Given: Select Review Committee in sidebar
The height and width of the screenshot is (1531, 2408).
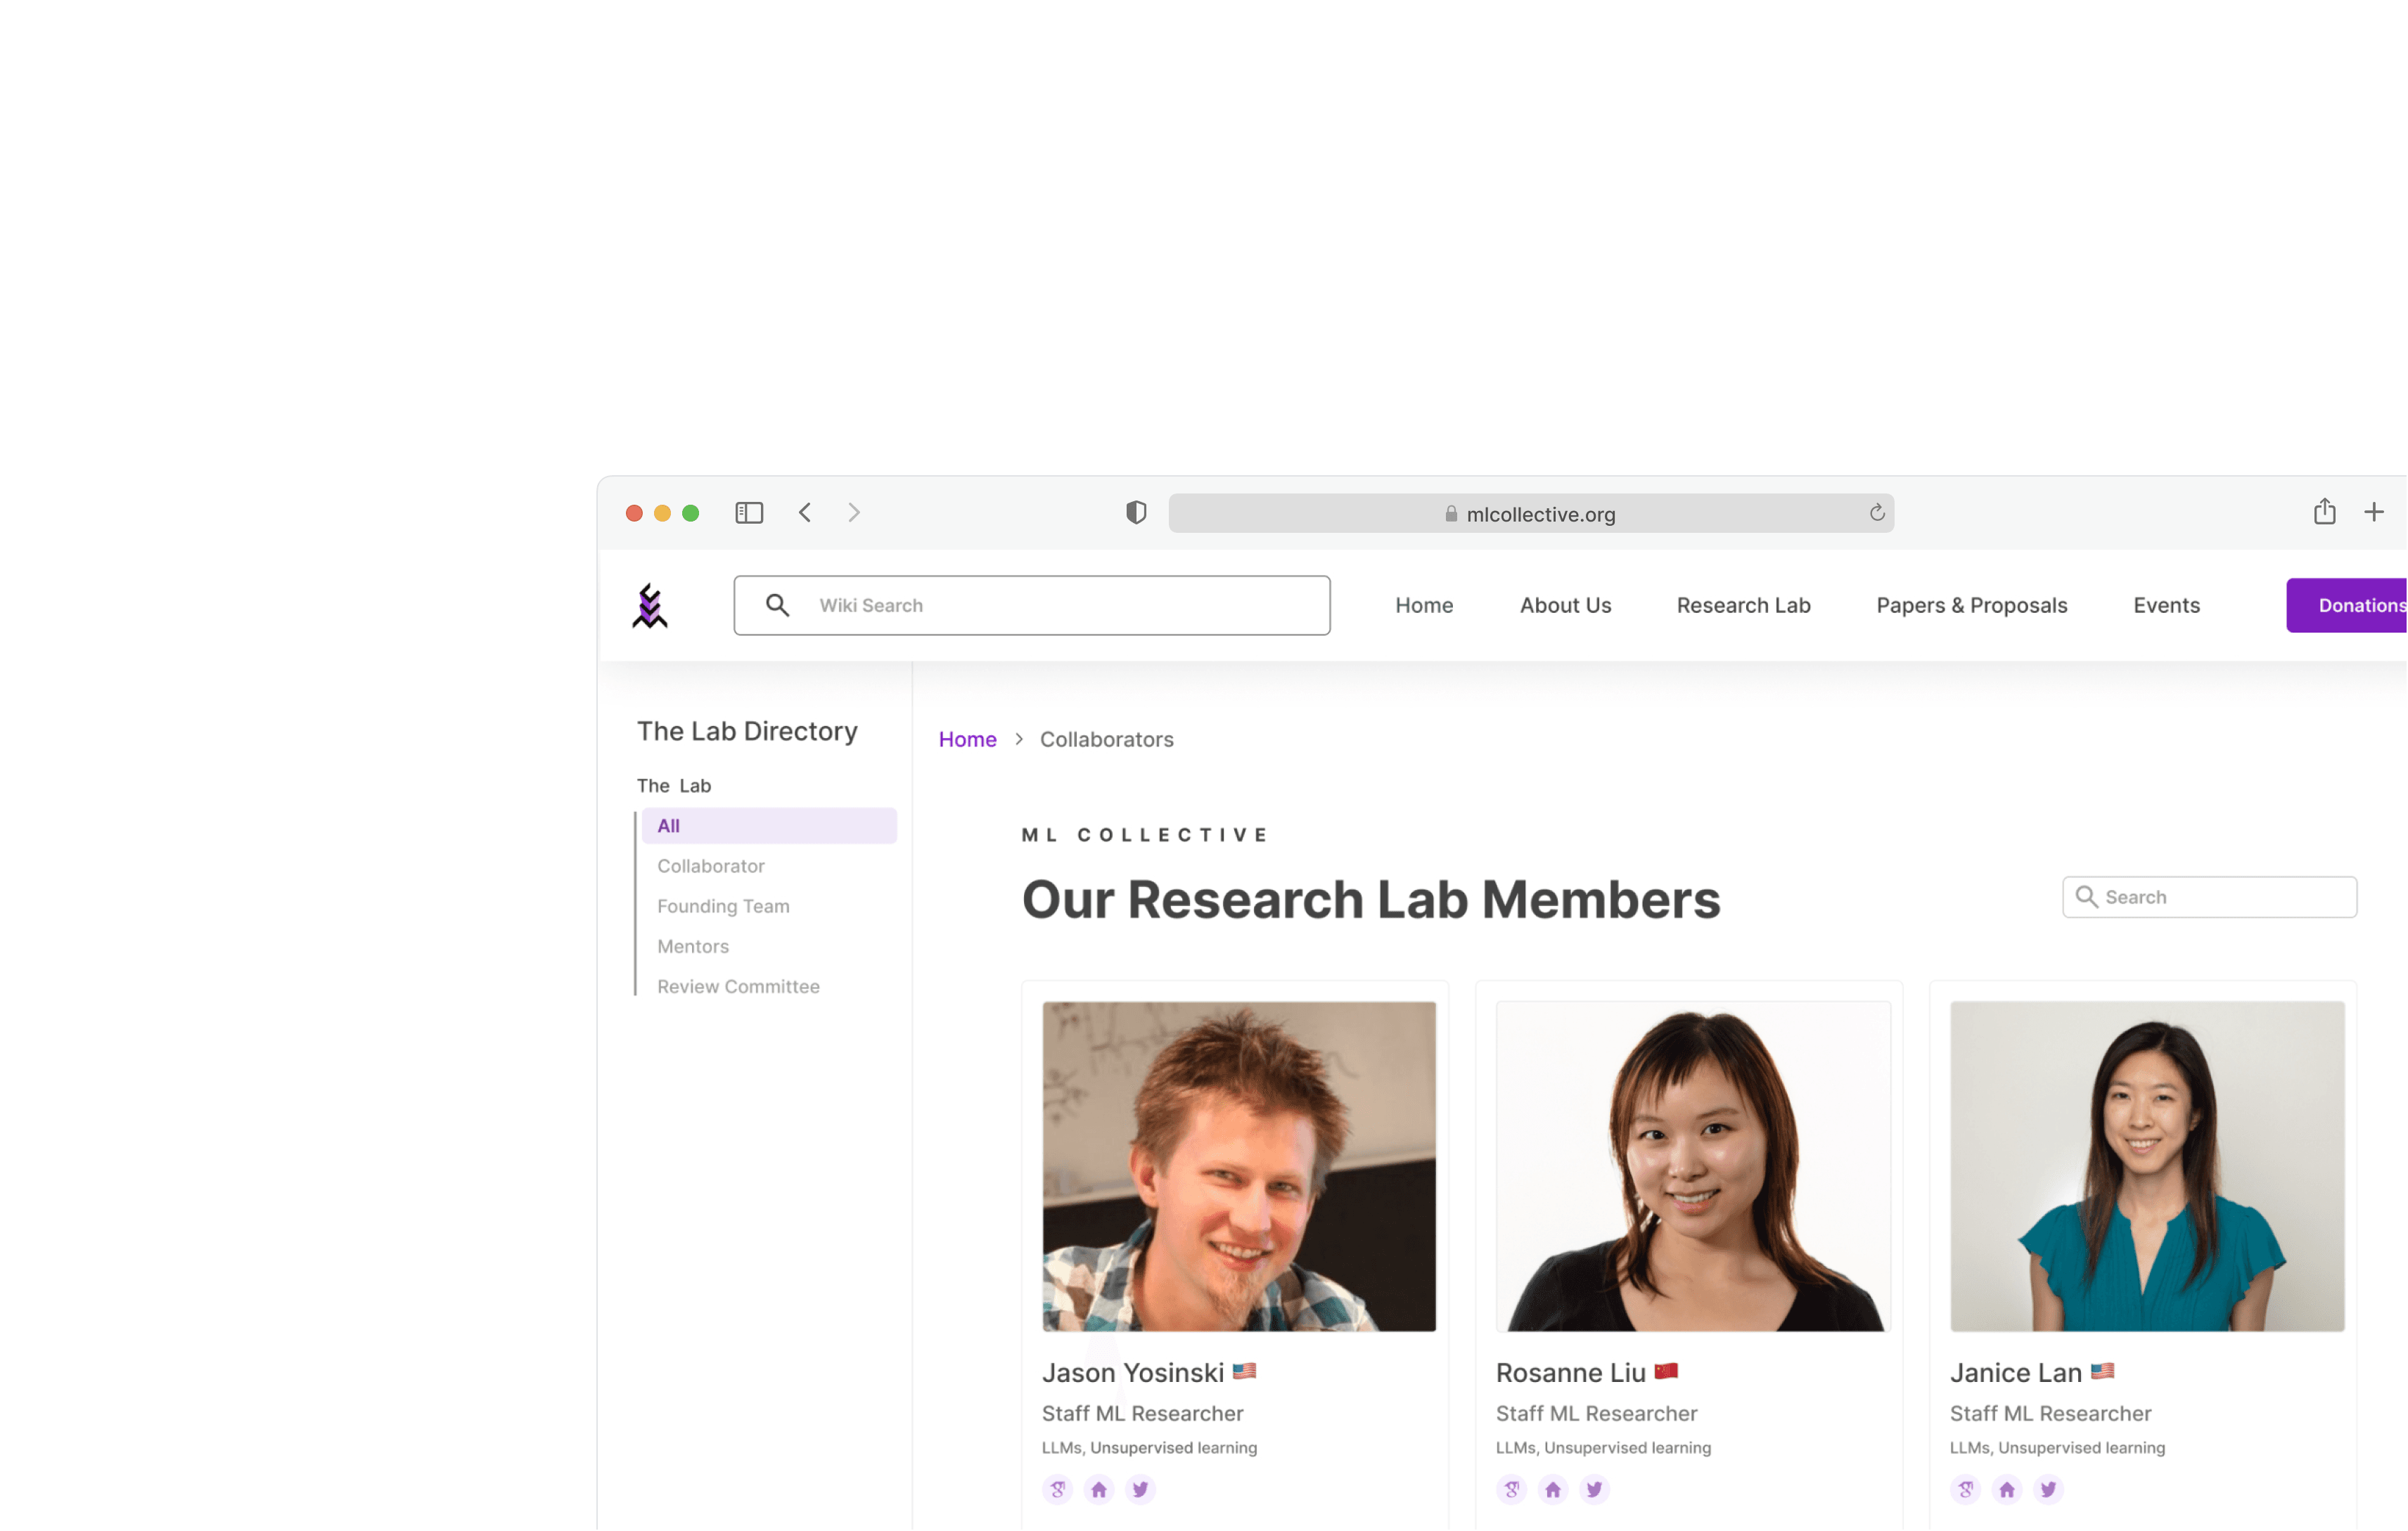Looking at the screenshot, I should pyautogui.click(x=738, y=986).
